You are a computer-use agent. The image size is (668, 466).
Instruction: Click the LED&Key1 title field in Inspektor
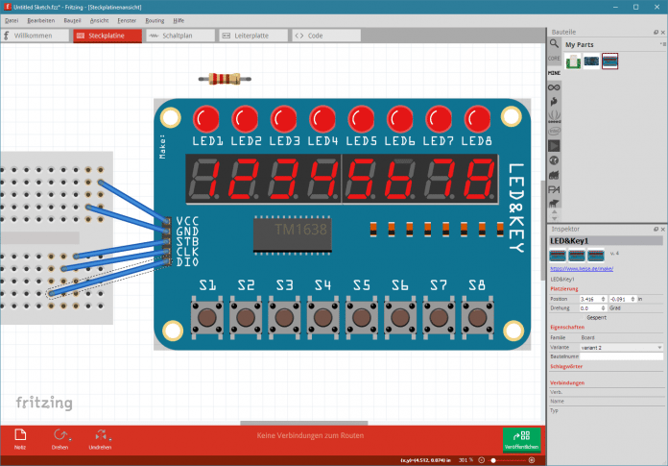607,241
